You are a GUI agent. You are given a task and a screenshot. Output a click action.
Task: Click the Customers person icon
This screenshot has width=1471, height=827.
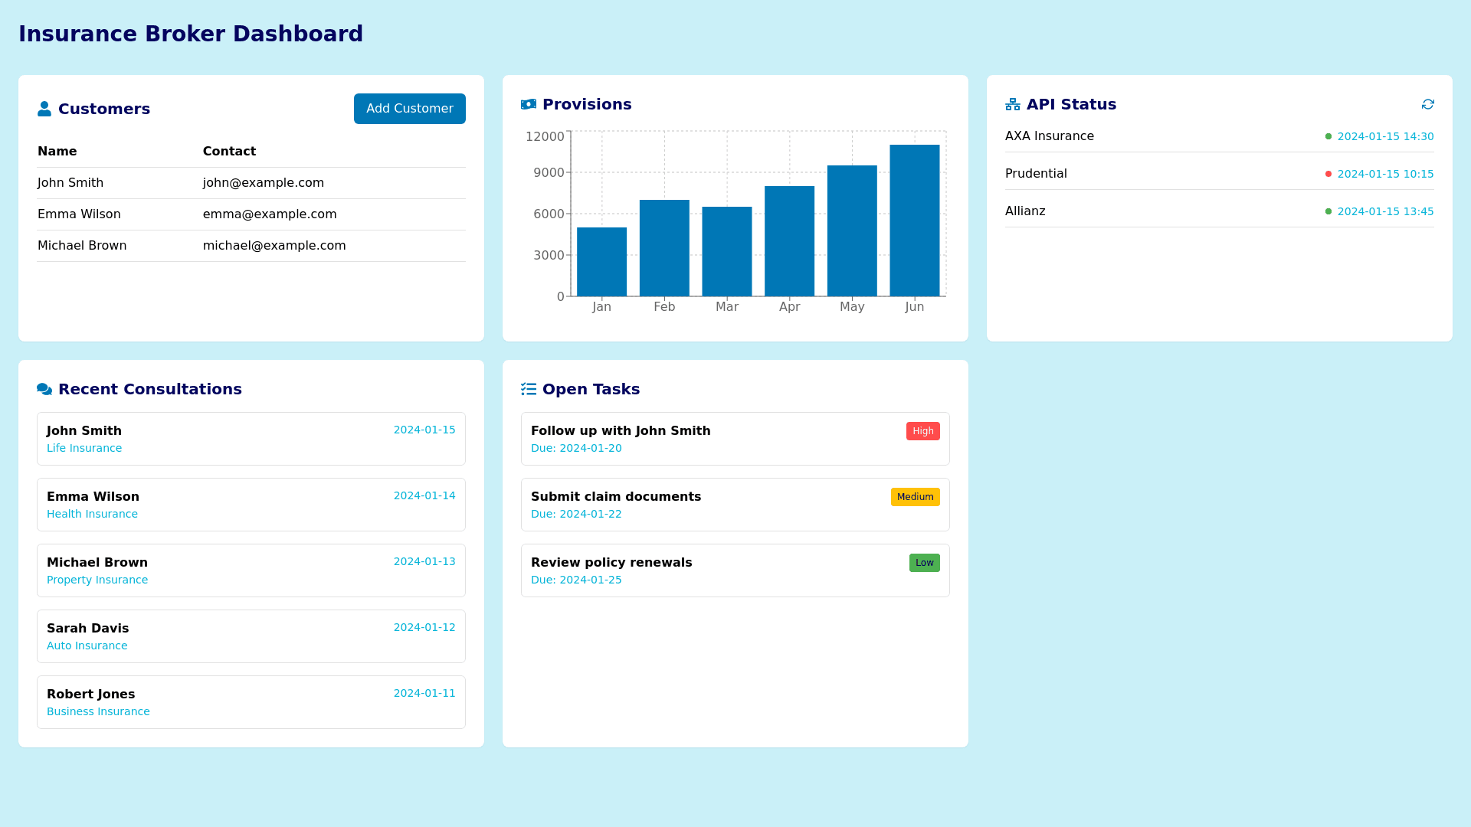44,109
